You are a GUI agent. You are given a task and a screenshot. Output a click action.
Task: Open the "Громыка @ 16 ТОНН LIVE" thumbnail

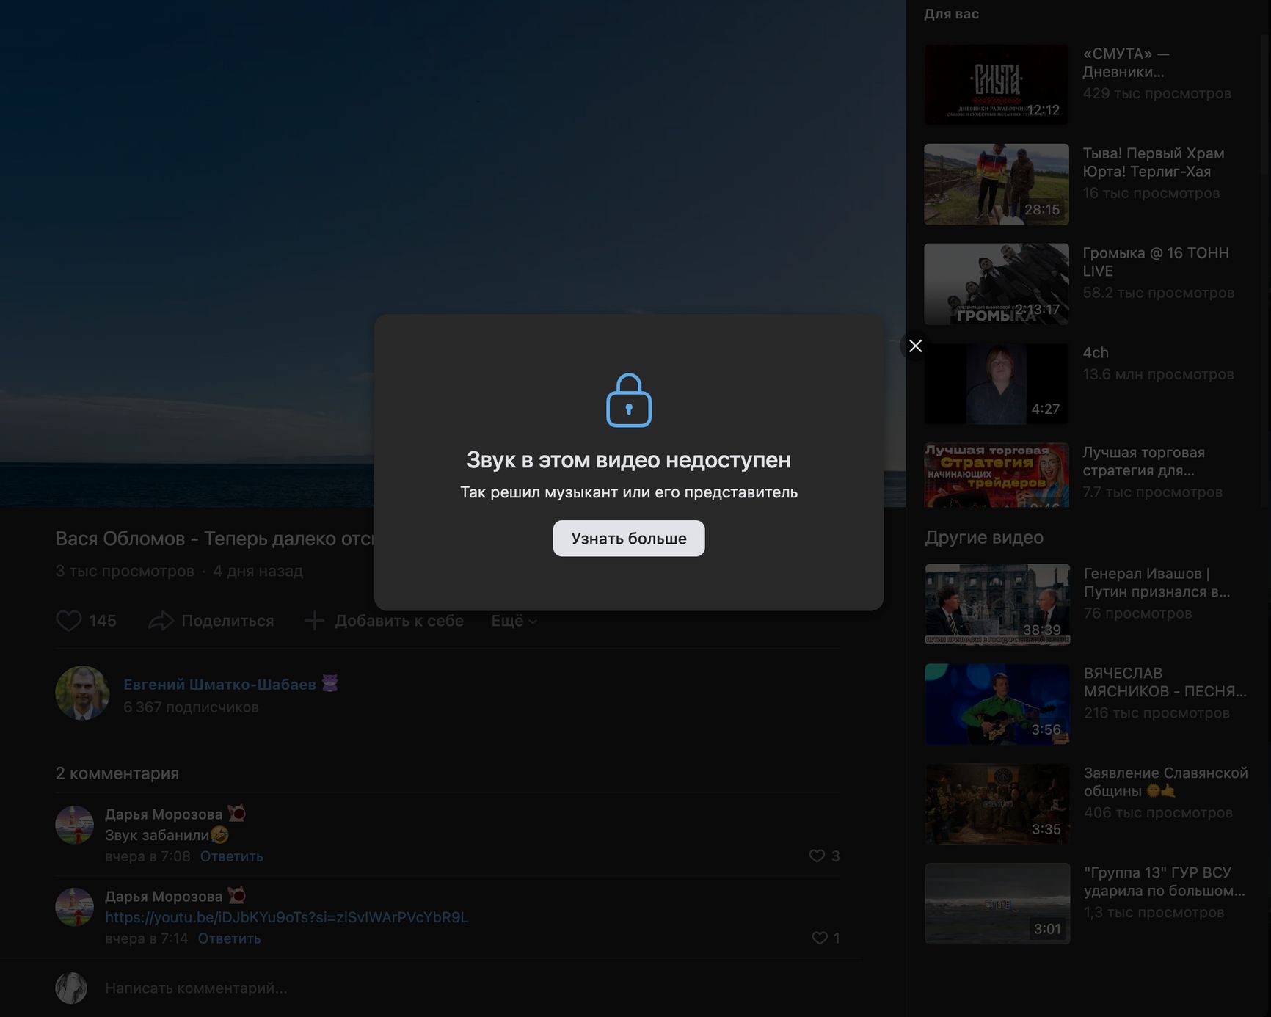tap(996, 284)
